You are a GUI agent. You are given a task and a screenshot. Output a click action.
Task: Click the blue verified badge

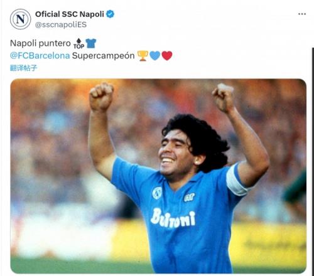110,14
